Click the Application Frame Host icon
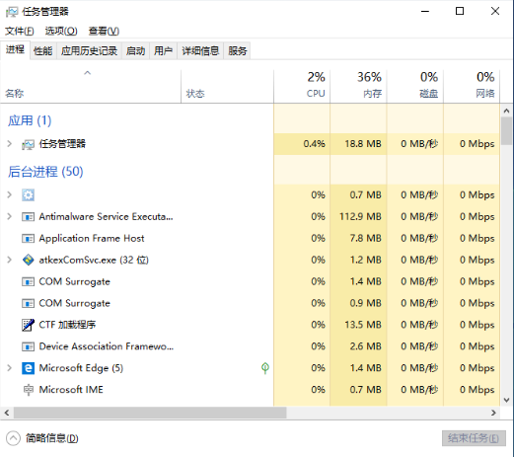The image size is (514, 457). [x=28, y=238]
